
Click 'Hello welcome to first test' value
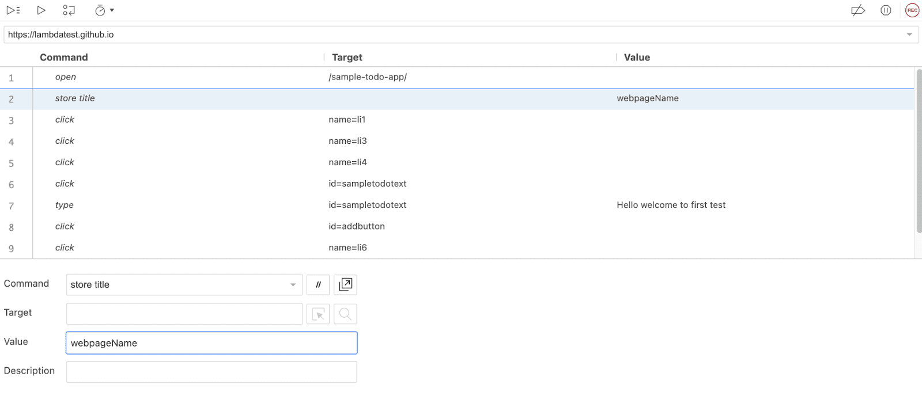pos(671,205)
